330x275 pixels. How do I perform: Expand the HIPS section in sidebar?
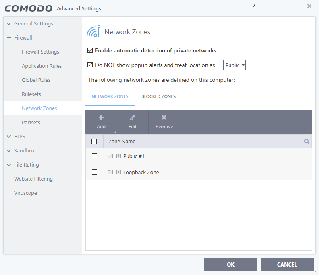coord(9,137)
